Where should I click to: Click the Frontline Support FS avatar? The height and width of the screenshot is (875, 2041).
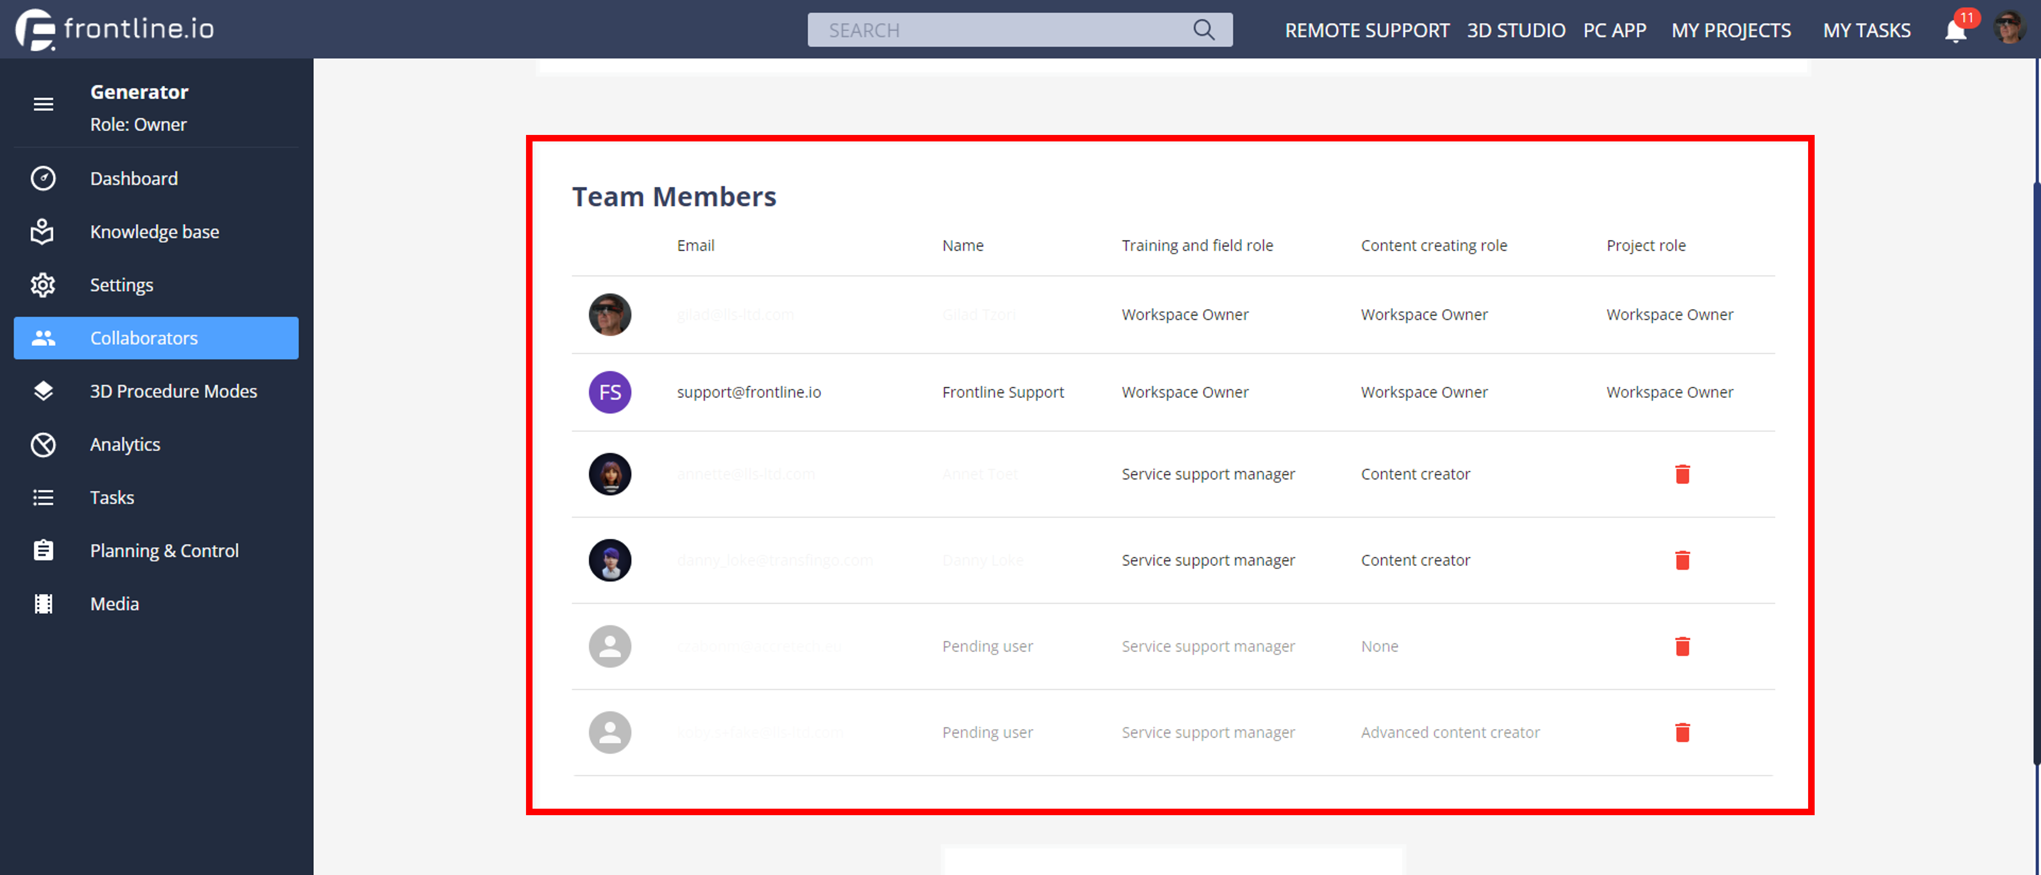click(x=610, y=393)
